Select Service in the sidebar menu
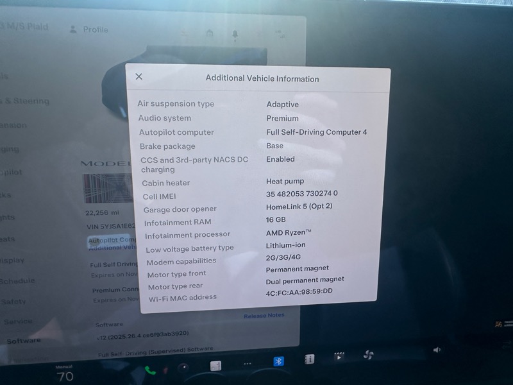The height and width of the screenshot is (385, 513). pos(18,321)
